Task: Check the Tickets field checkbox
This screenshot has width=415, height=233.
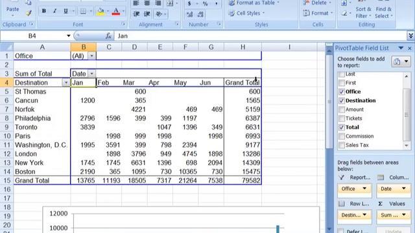Action: (x=342, y=118)
